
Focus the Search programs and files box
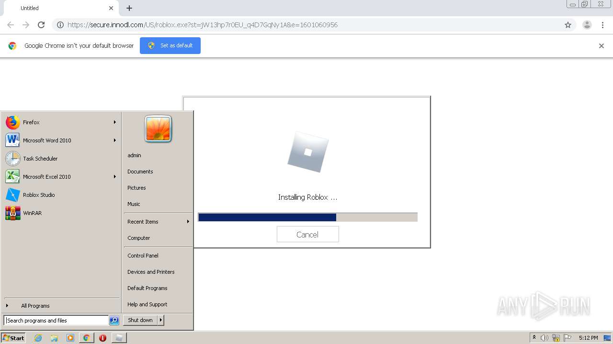point(56,321)
